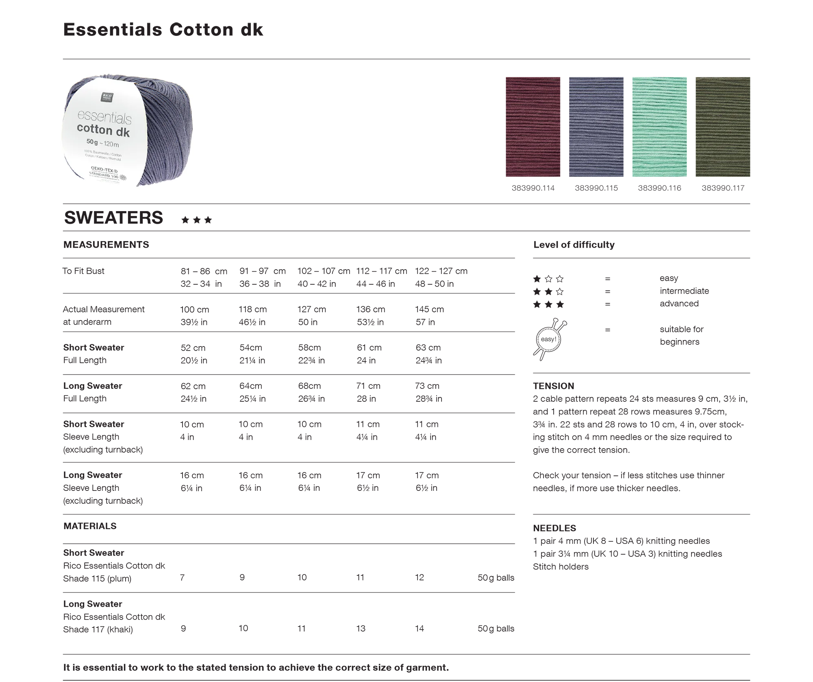This screenshot has height=682, width=813.
Task: Click the 62 cm long sweater length
Action: tap(193, 386)
